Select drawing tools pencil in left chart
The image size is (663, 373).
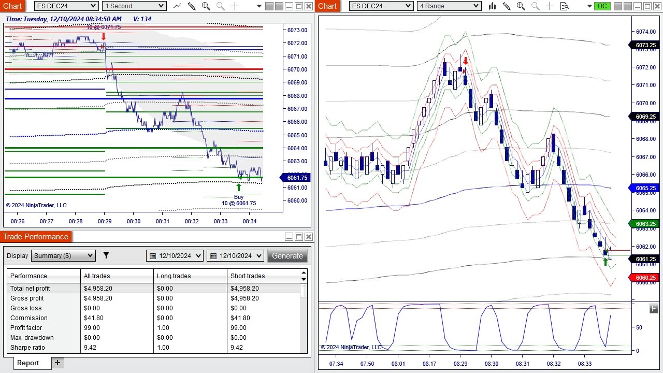192,6
